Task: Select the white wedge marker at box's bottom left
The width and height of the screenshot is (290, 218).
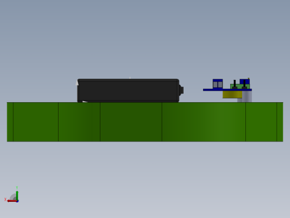Action: pos(85,102)
